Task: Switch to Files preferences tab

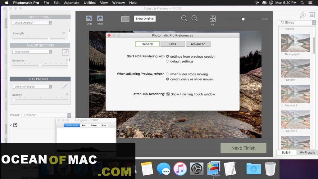Action: (x=173, y=44)
